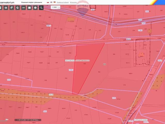Toggle the coordinates bar left button
This screenshot has width=165, height=124.
coord(16,120)
